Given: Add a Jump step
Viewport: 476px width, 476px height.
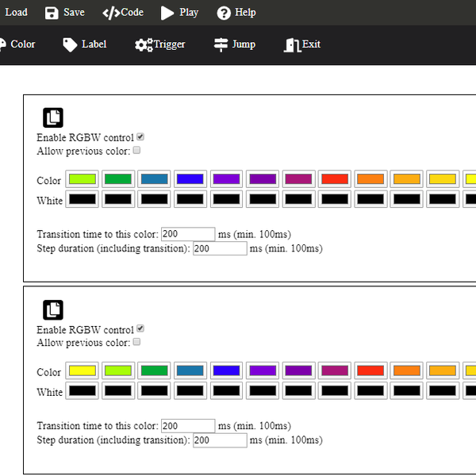Looking at the screenshot, I should [x=235, y=44].
